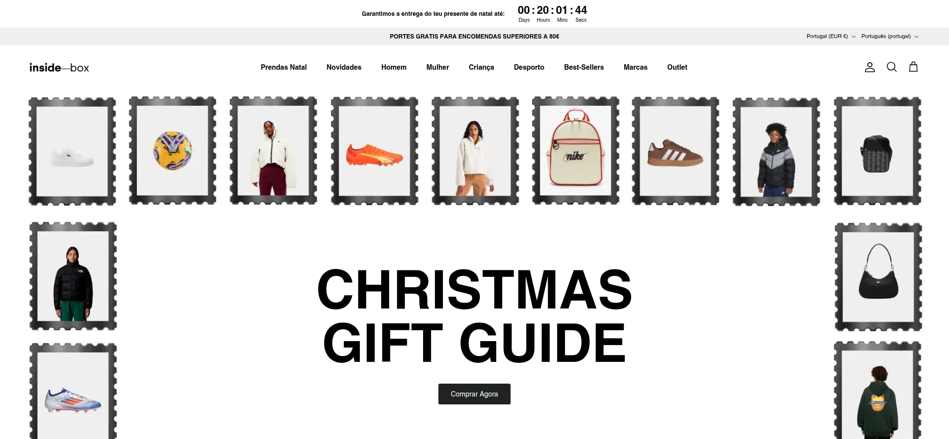Open the Desporto category
The height and width of the screenshot is (439, 949).
click(529, 67)
